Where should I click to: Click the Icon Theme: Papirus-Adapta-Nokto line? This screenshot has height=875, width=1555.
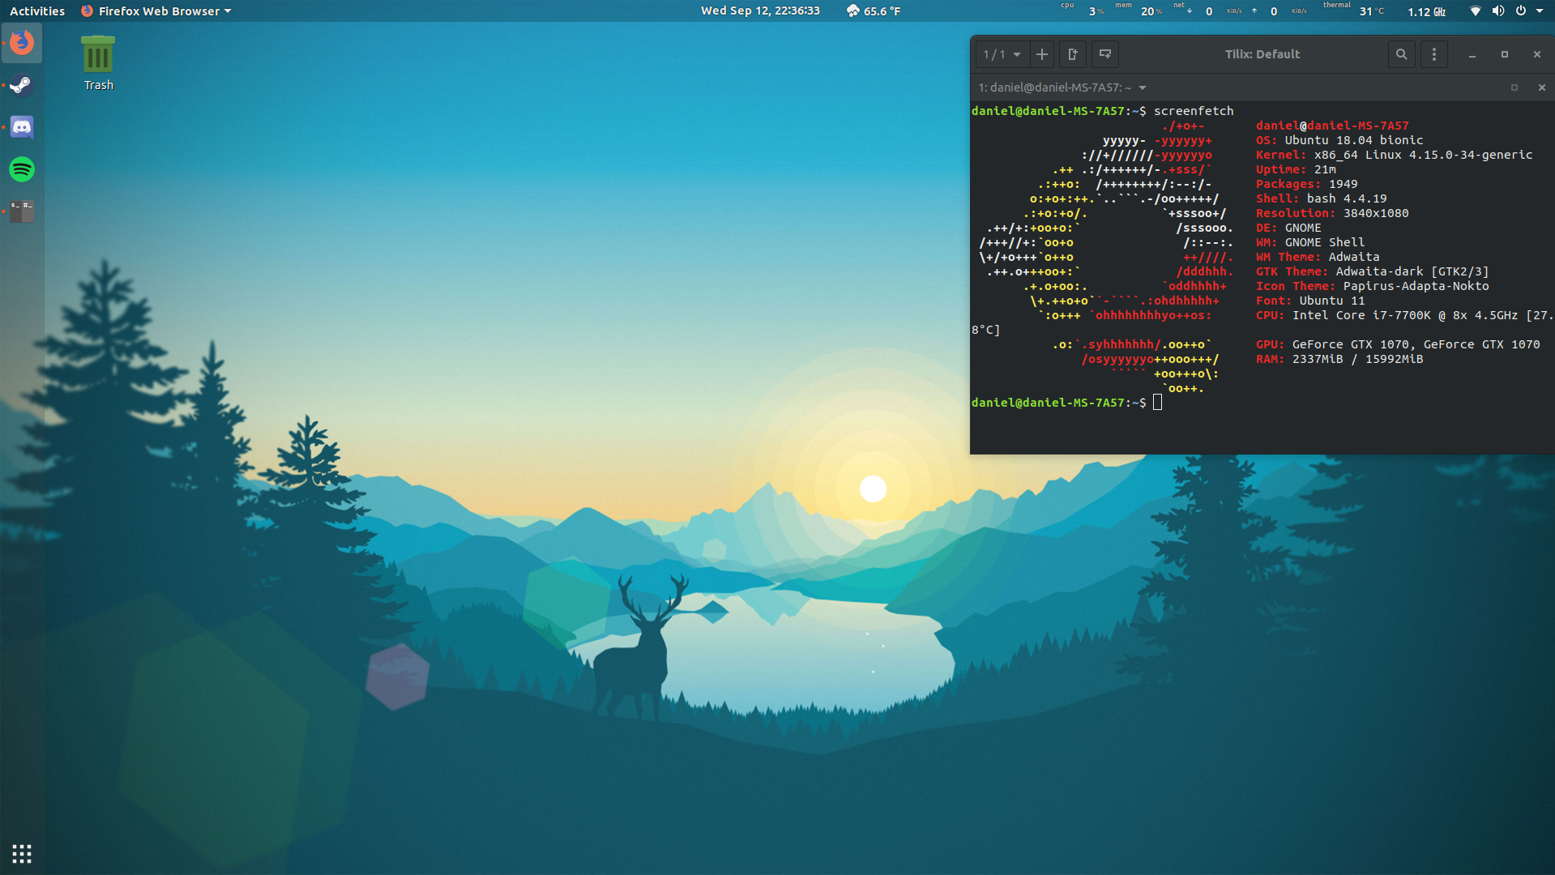tap(1373, 286)
